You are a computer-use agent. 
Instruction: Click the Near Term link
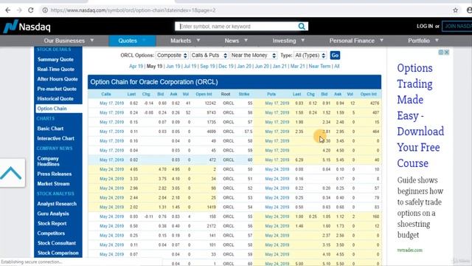(x=319, y=66)
